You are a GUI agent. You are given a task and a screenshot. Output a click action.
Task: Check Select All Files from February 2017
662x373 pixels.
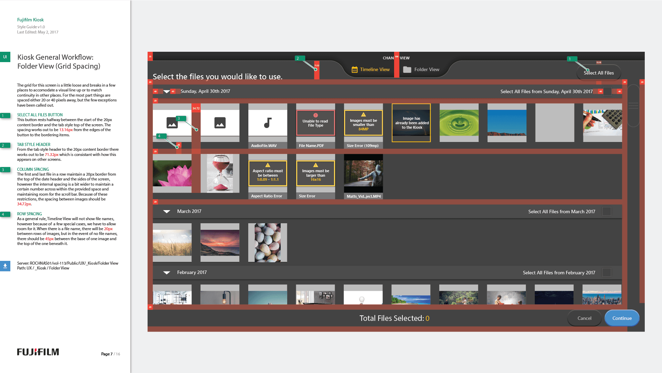[x=606, y=273]
